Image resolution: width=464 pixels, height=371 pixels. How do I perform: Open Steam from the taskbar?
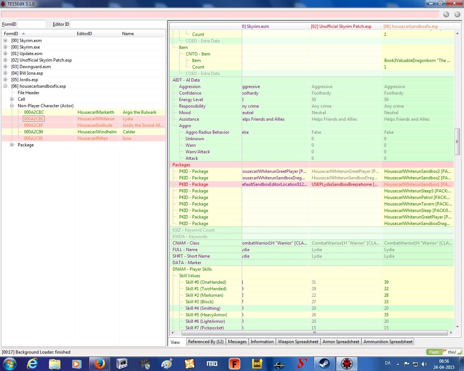click(x=324, y=363)
